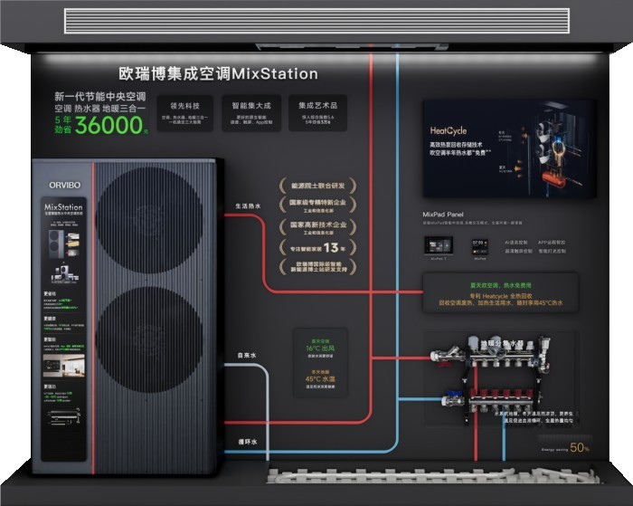633x506 pixels.
Task: Click the 自来水 pipe label
Action: [x=247, y=356]
